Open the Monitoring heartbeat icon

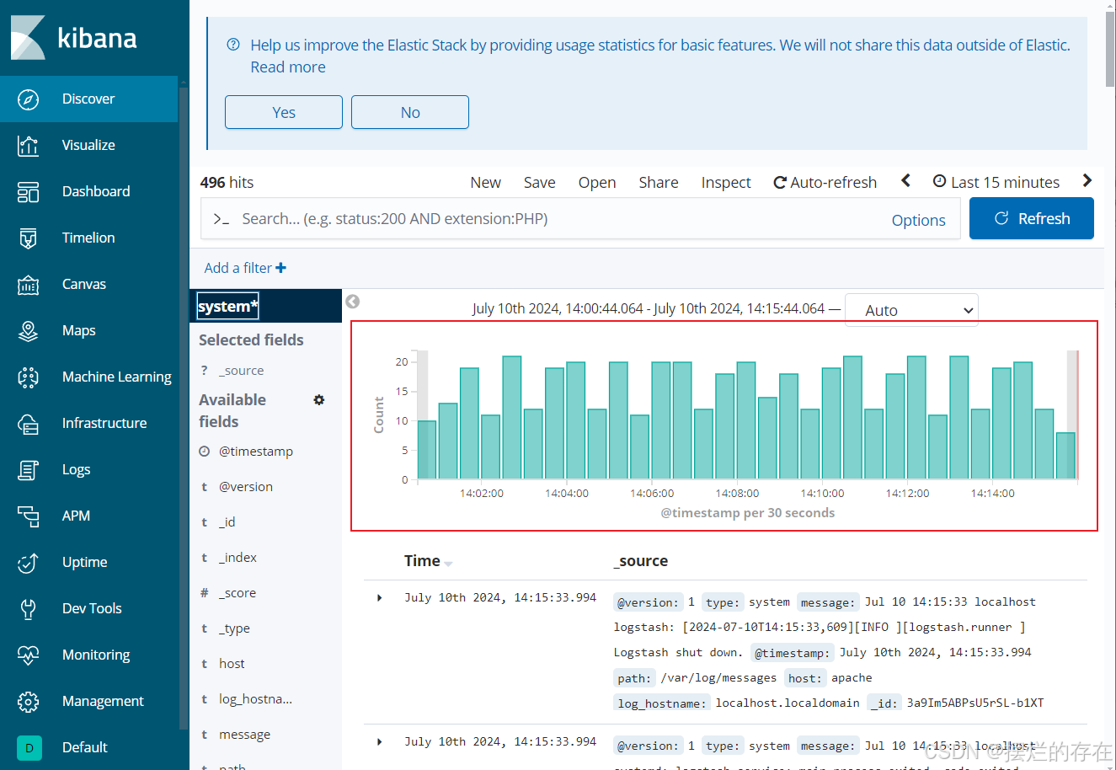tap(28, 655)
